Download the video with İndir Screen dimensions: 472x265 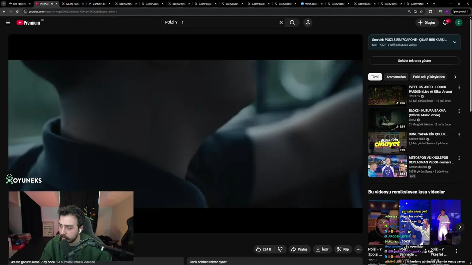click(322, 249)
